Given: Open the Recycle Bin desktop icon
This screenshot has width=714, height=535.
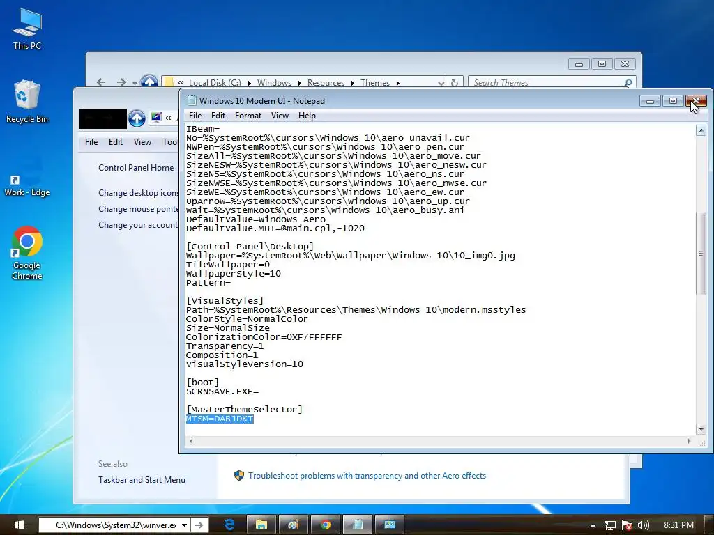Looking at the screenshot, I should pos(27,102).
